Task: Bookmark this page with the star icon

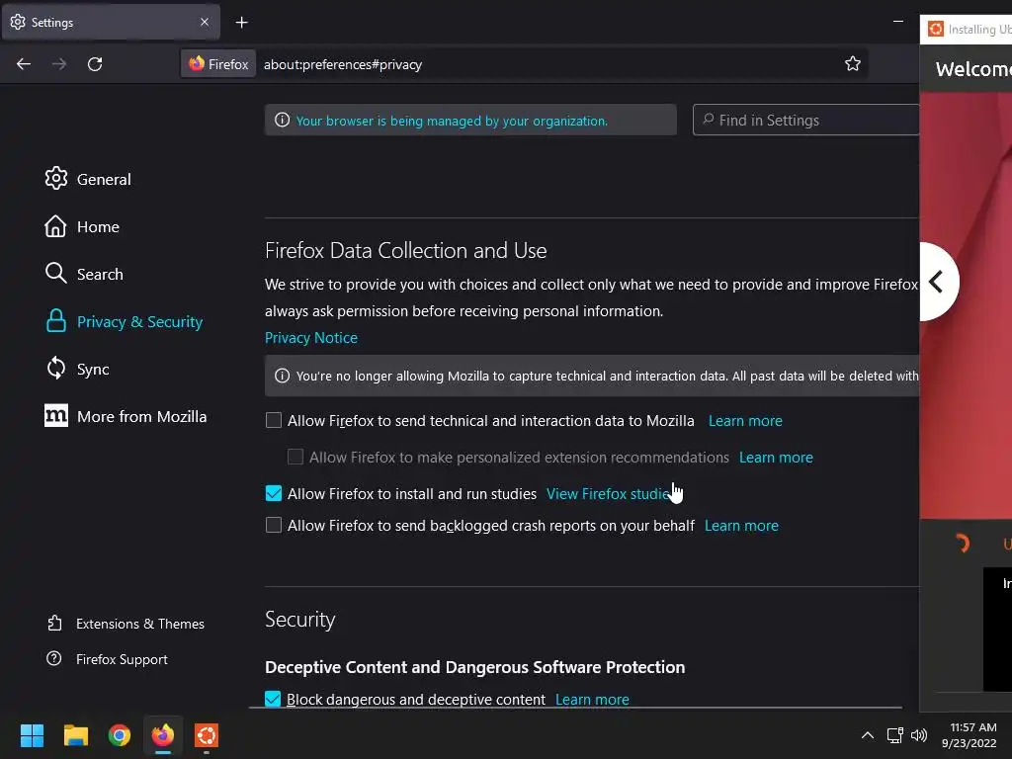Action: tap(853, 64)
